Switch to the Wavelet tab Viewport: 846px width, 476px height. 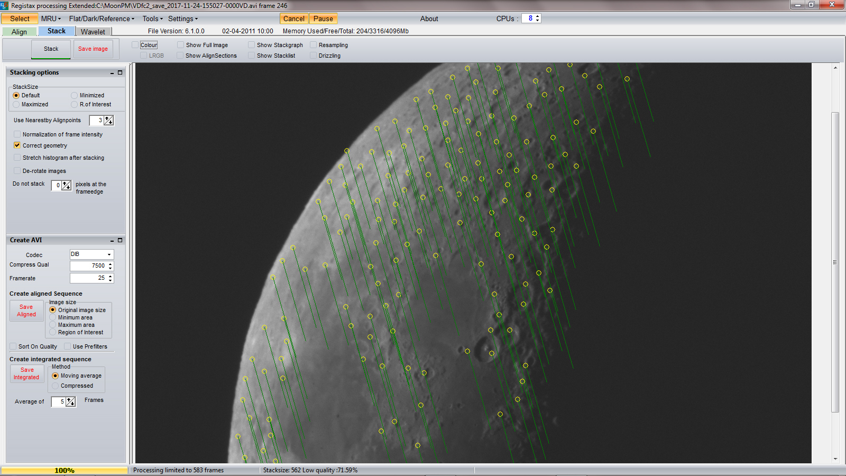click(93, 32)
